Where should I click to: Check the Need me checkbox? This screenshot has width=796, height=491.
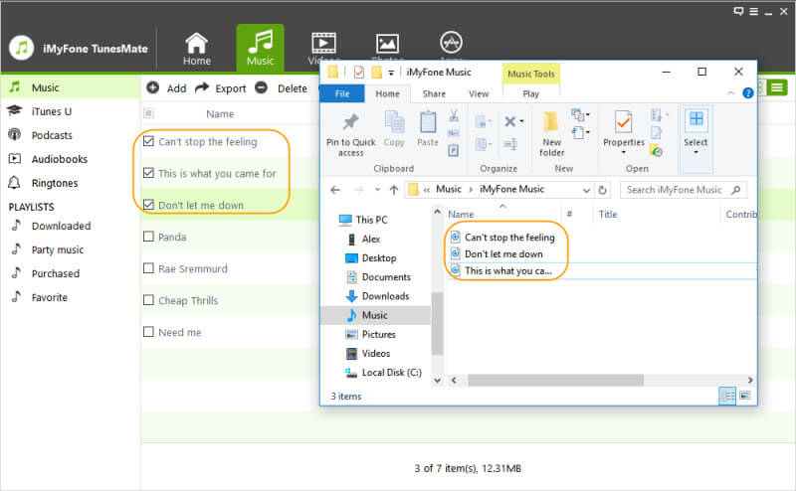point(148,332)
